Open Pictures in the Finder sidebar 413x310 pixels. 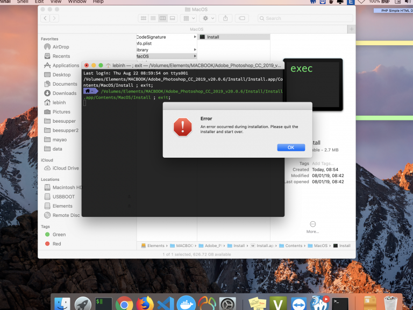pyautogui.click(x=61, y=112)
